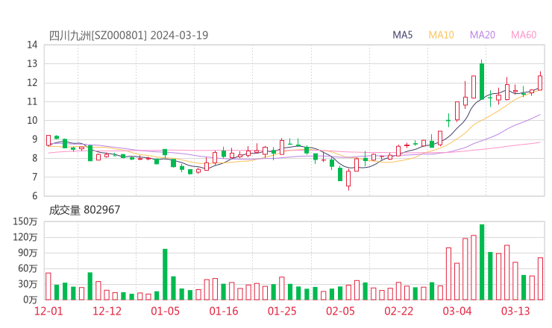Click the 0万 volume axis label
This screenshot has width=552, height=328.
pos(31,300)
